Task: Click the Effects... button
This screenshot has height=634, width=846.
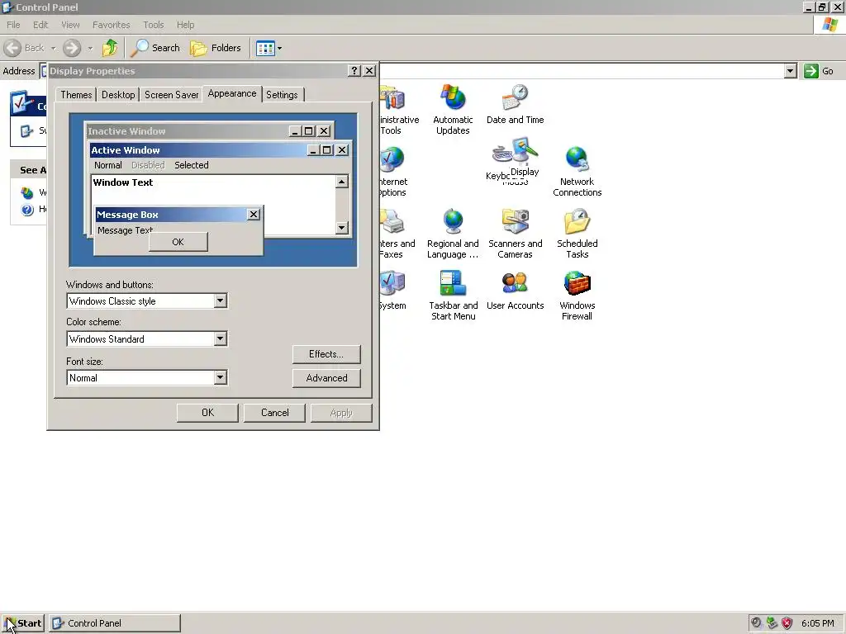Action: click(326, 354)
